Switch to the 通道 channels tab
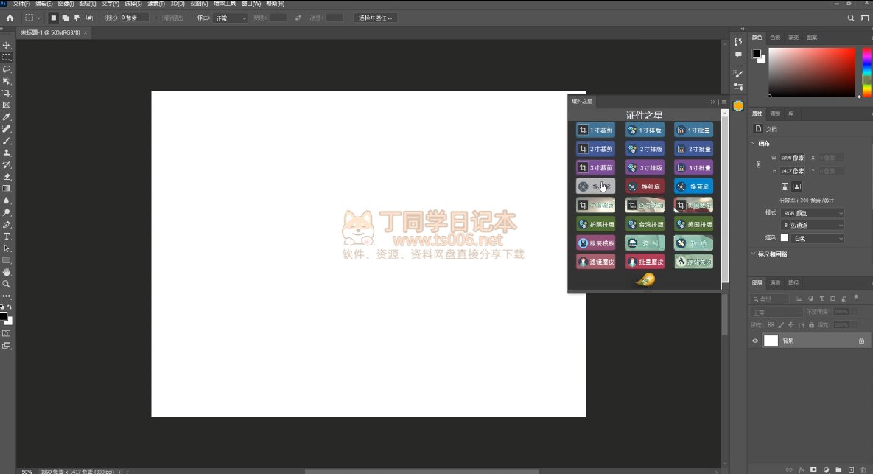Screen dimensions: 873x474 [775, 283]
